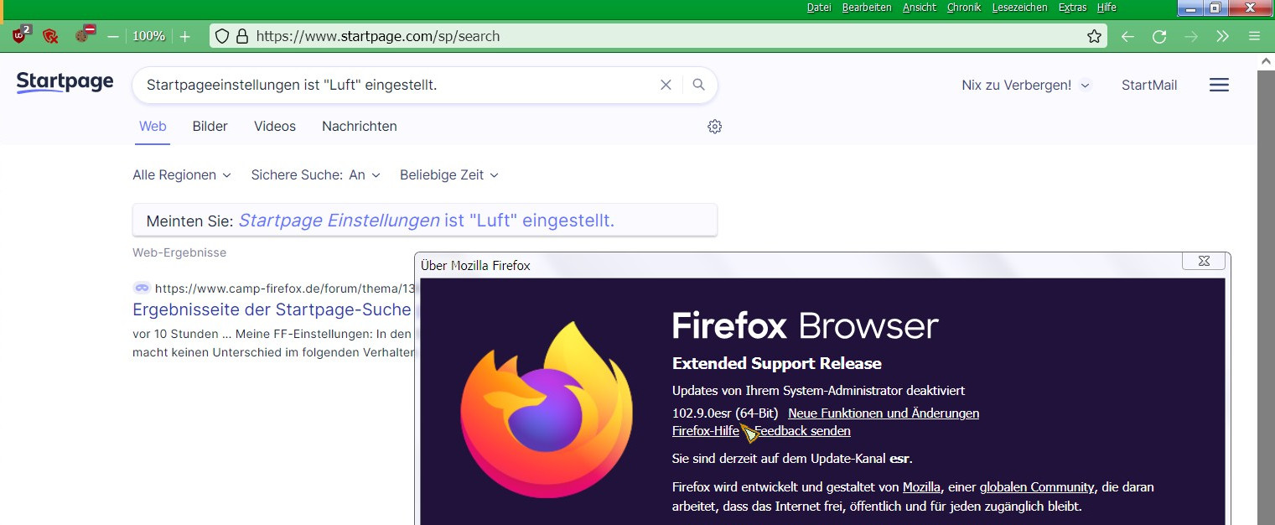Bookmark this page with the star

click(1094, 36)
